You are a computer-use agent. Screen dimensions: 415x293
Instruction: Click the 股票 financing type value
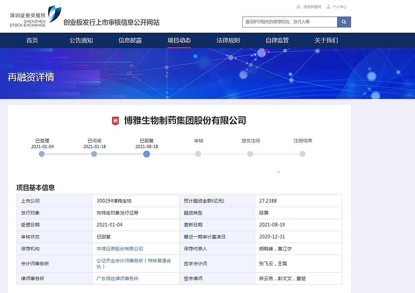264,213
